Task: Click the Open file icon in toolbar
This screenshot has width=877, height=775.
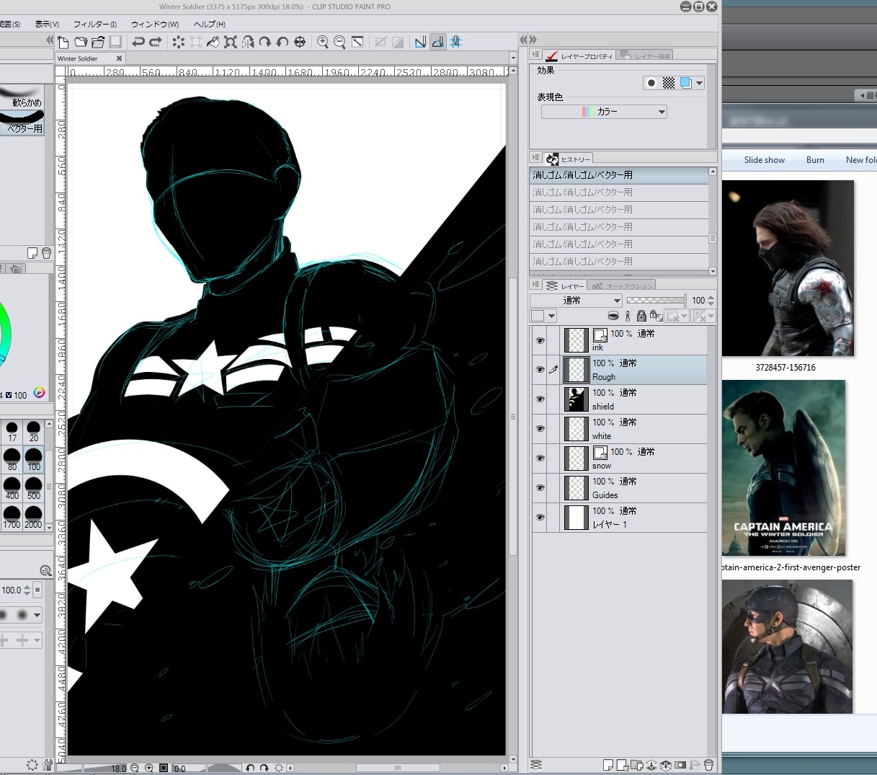Action: pos(81,43)
